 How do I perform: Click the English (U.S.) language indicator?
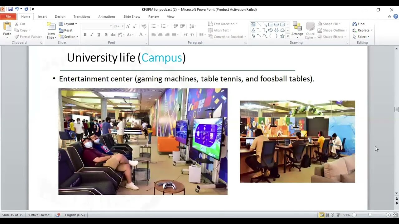[x=75, y=215]
